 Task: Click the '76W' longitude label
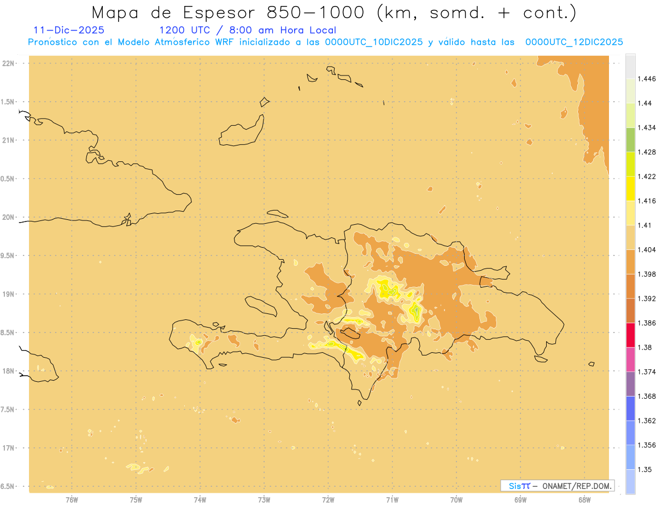click(72, 499)
